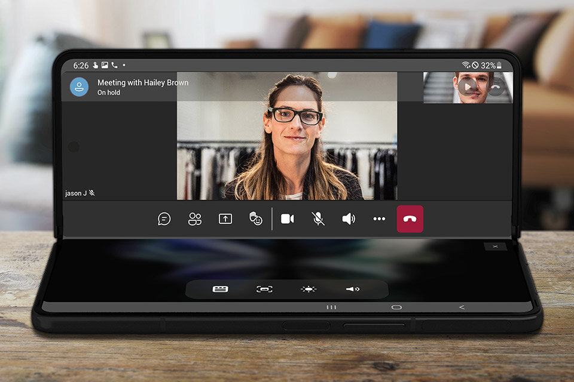Open recent apps from navigation bar
Viewport: 574px width, 382px height.
(x=331, y=307)
